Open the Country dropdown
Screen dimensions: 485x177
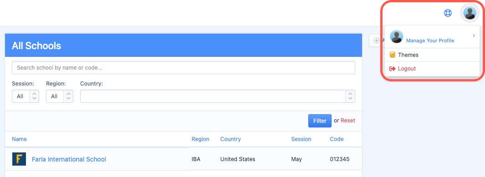(217, 96)
